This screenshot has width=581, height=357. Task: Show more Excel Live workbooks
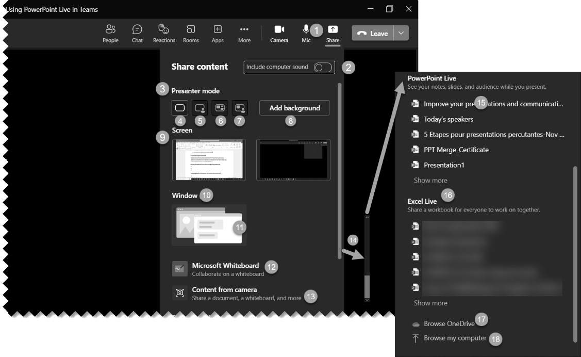tap(430, 303)
